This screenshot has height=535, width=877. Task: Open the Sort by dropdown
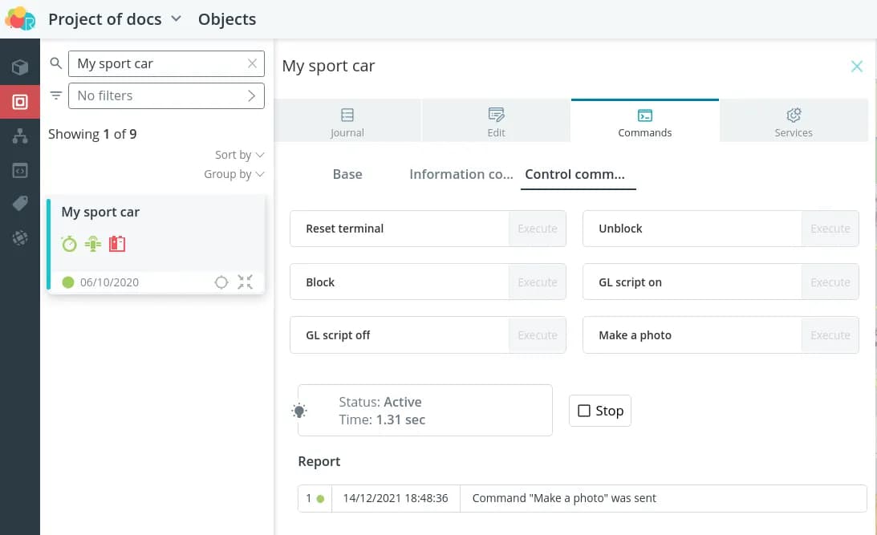point(239,155)
